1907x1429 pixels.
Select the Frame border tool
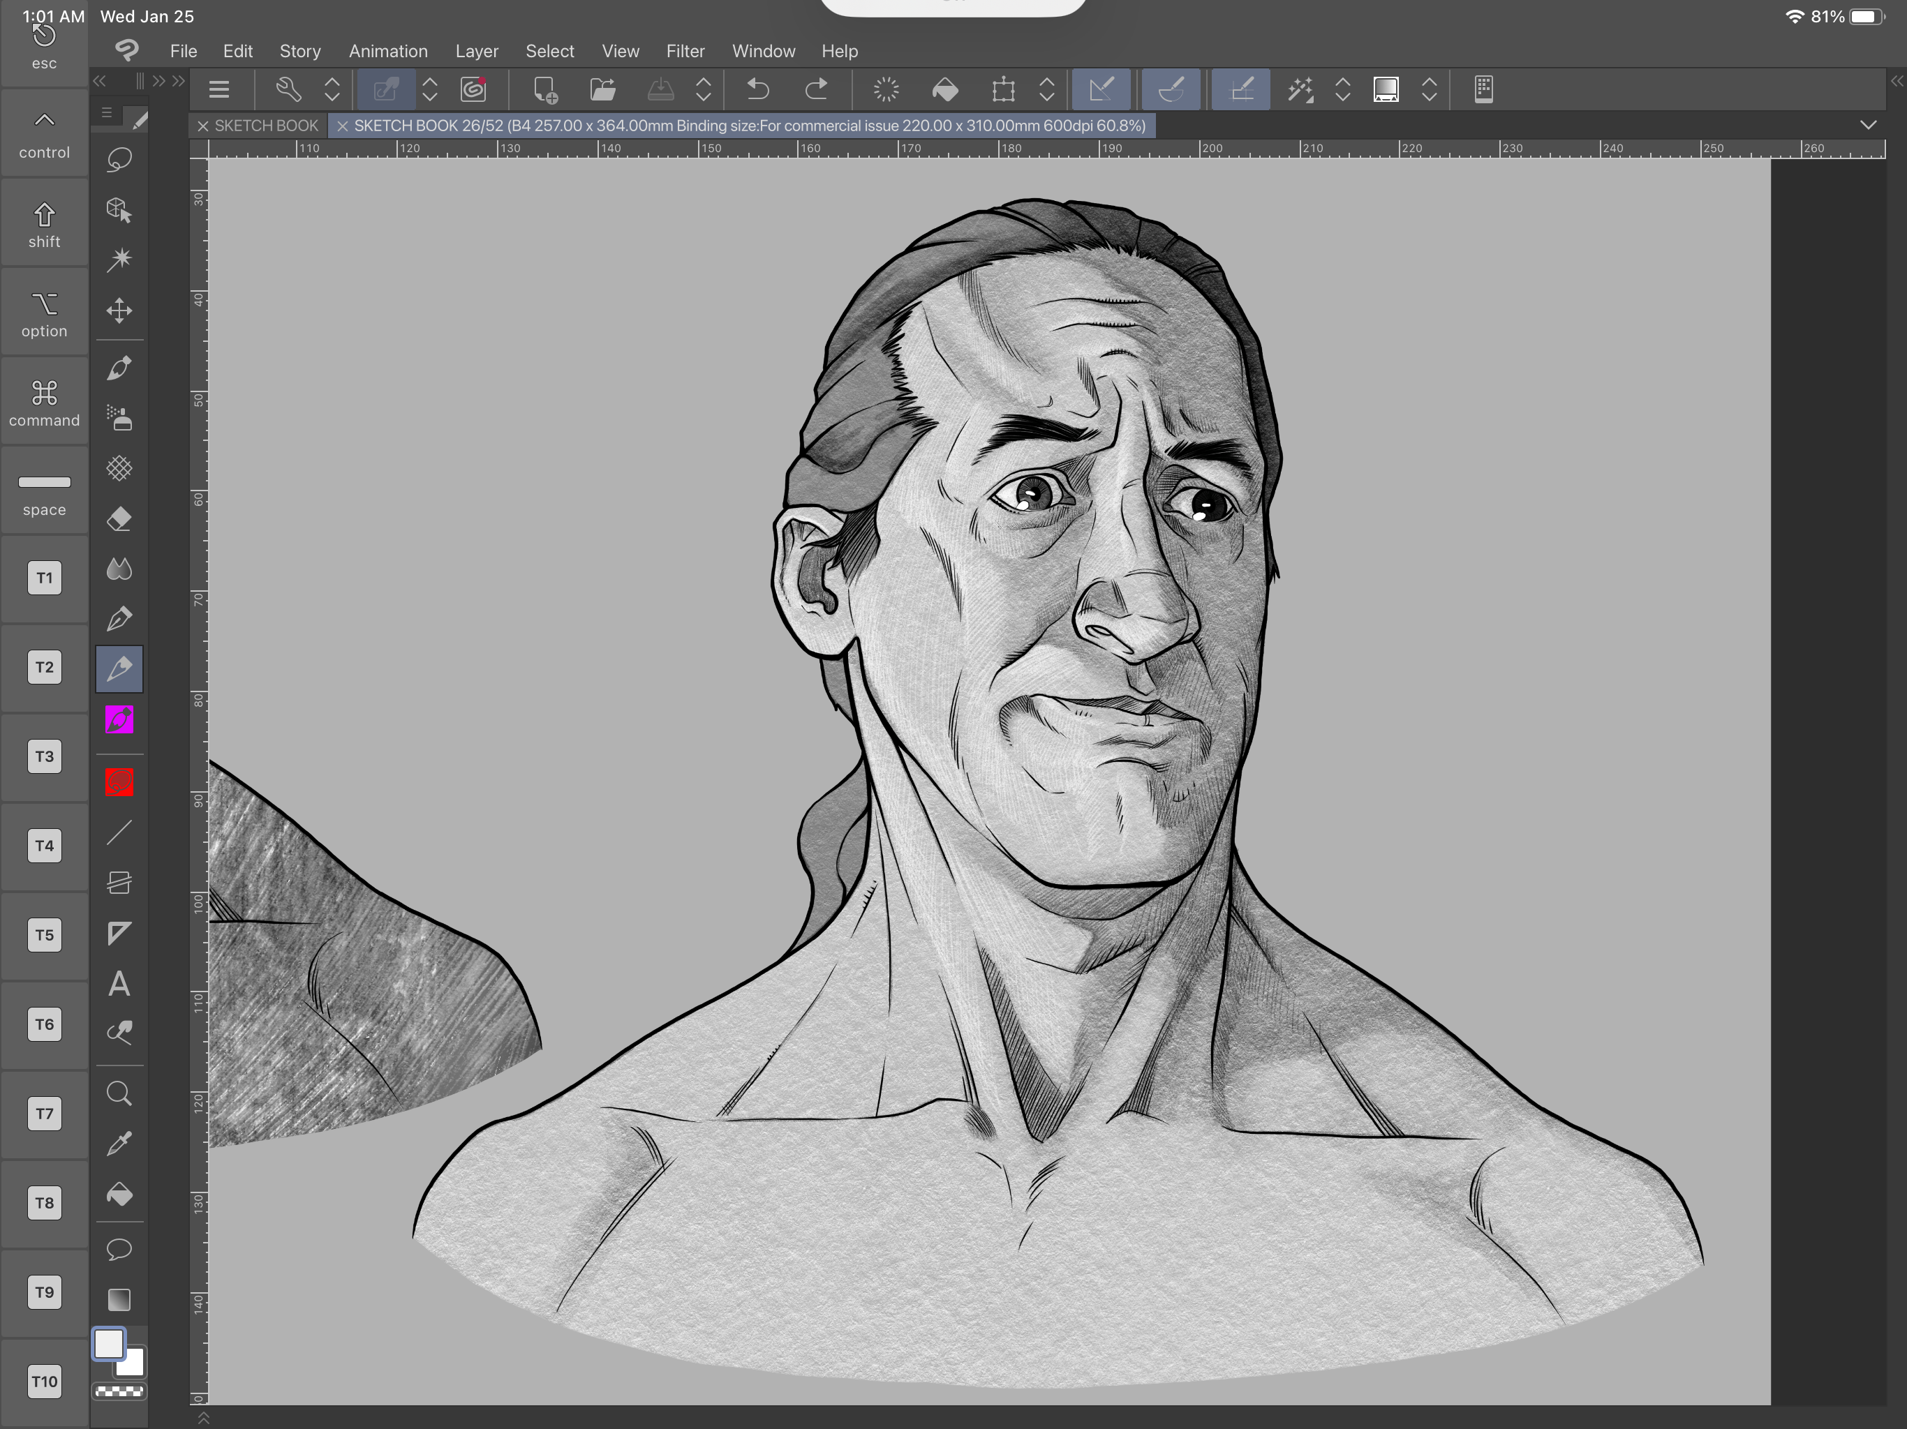click(119, 883)
